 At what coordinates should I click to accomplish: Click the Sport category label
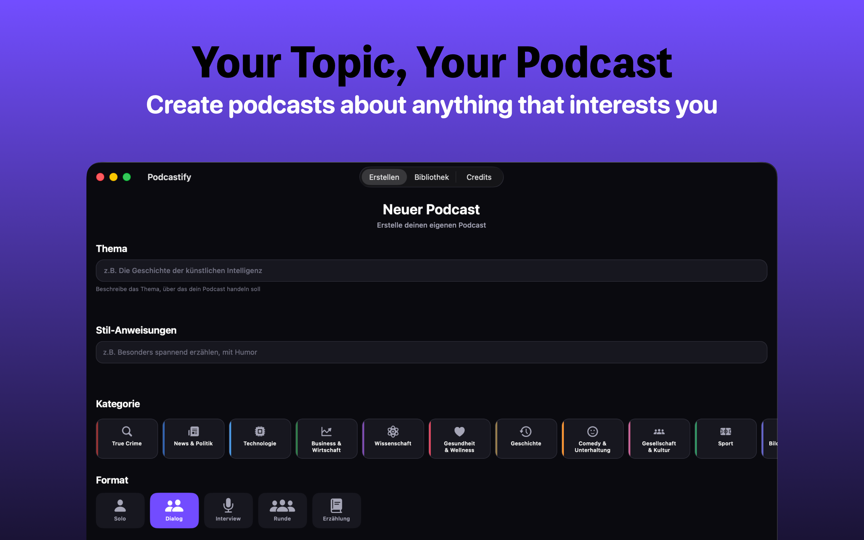pos(725,444)
